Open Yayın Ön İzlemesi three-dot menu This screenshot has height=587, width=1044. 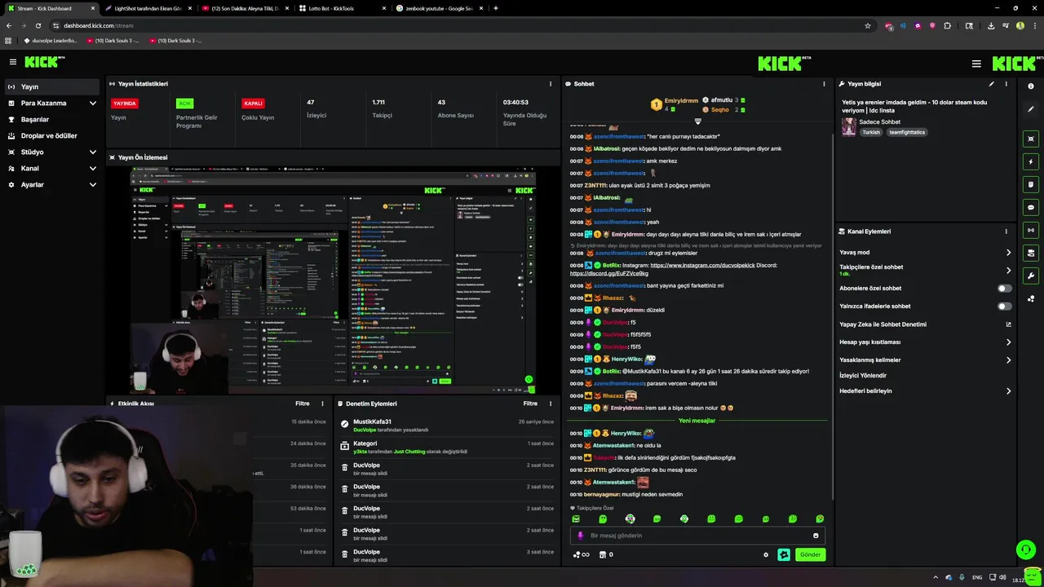[551, 157]
